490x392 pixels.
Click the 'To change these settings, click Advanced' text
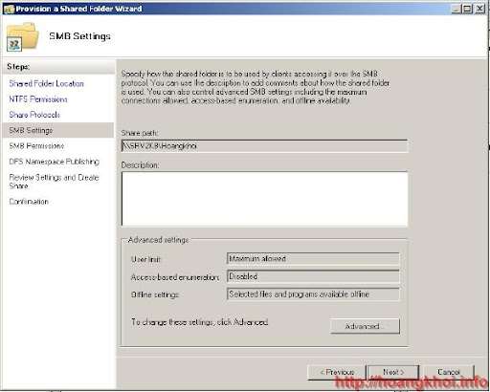(x=200, y=322)
